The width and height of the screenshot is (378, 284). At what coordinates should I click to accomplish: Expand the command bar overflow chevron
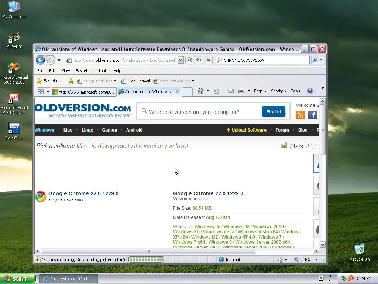pos(323,88)
